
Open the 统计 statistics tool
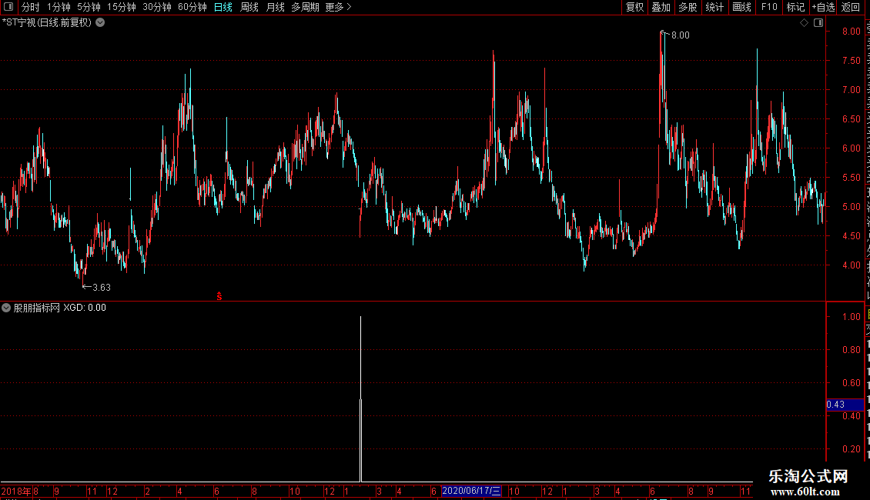pos(714,7)
